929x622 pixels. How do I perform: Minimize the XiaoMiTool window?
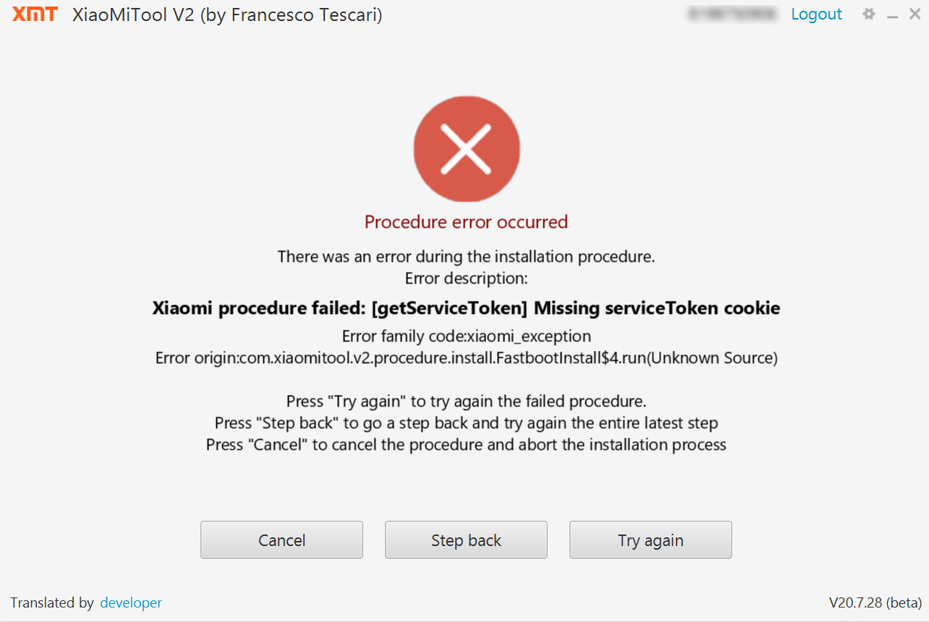tap(893, 15)
